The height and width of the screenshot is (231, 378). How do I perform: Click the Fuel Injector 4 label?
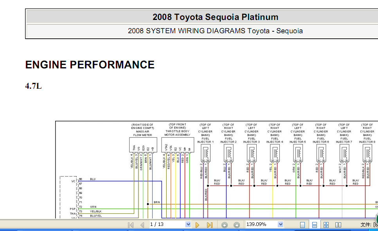click(x=275, y=133)
